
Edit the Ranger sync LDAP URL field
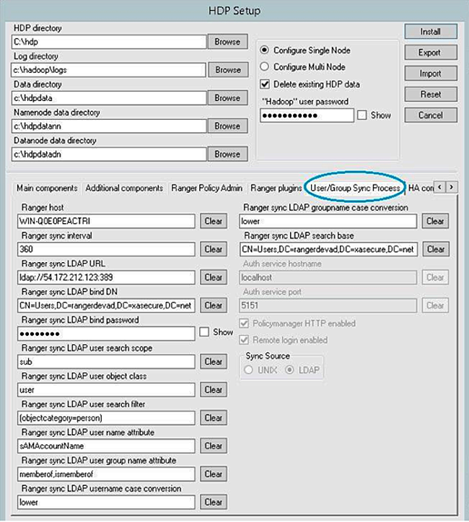coord(106,277)
